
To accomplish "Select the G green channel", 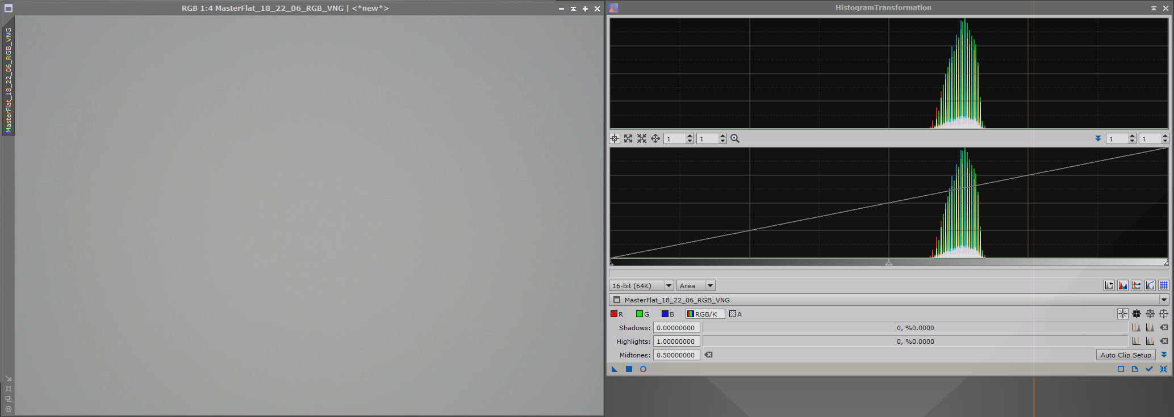I will tap(642, 314).
